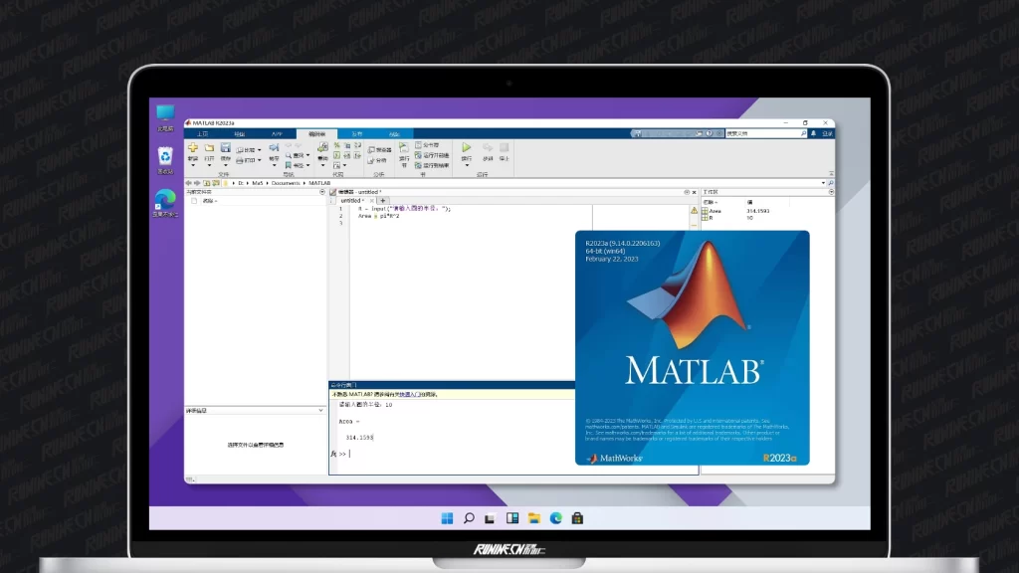Image resolution: width=1019 pixels, height=573 pixels.
Task: Expand the Current Folder panel actions menu
Action: (321, 192)
